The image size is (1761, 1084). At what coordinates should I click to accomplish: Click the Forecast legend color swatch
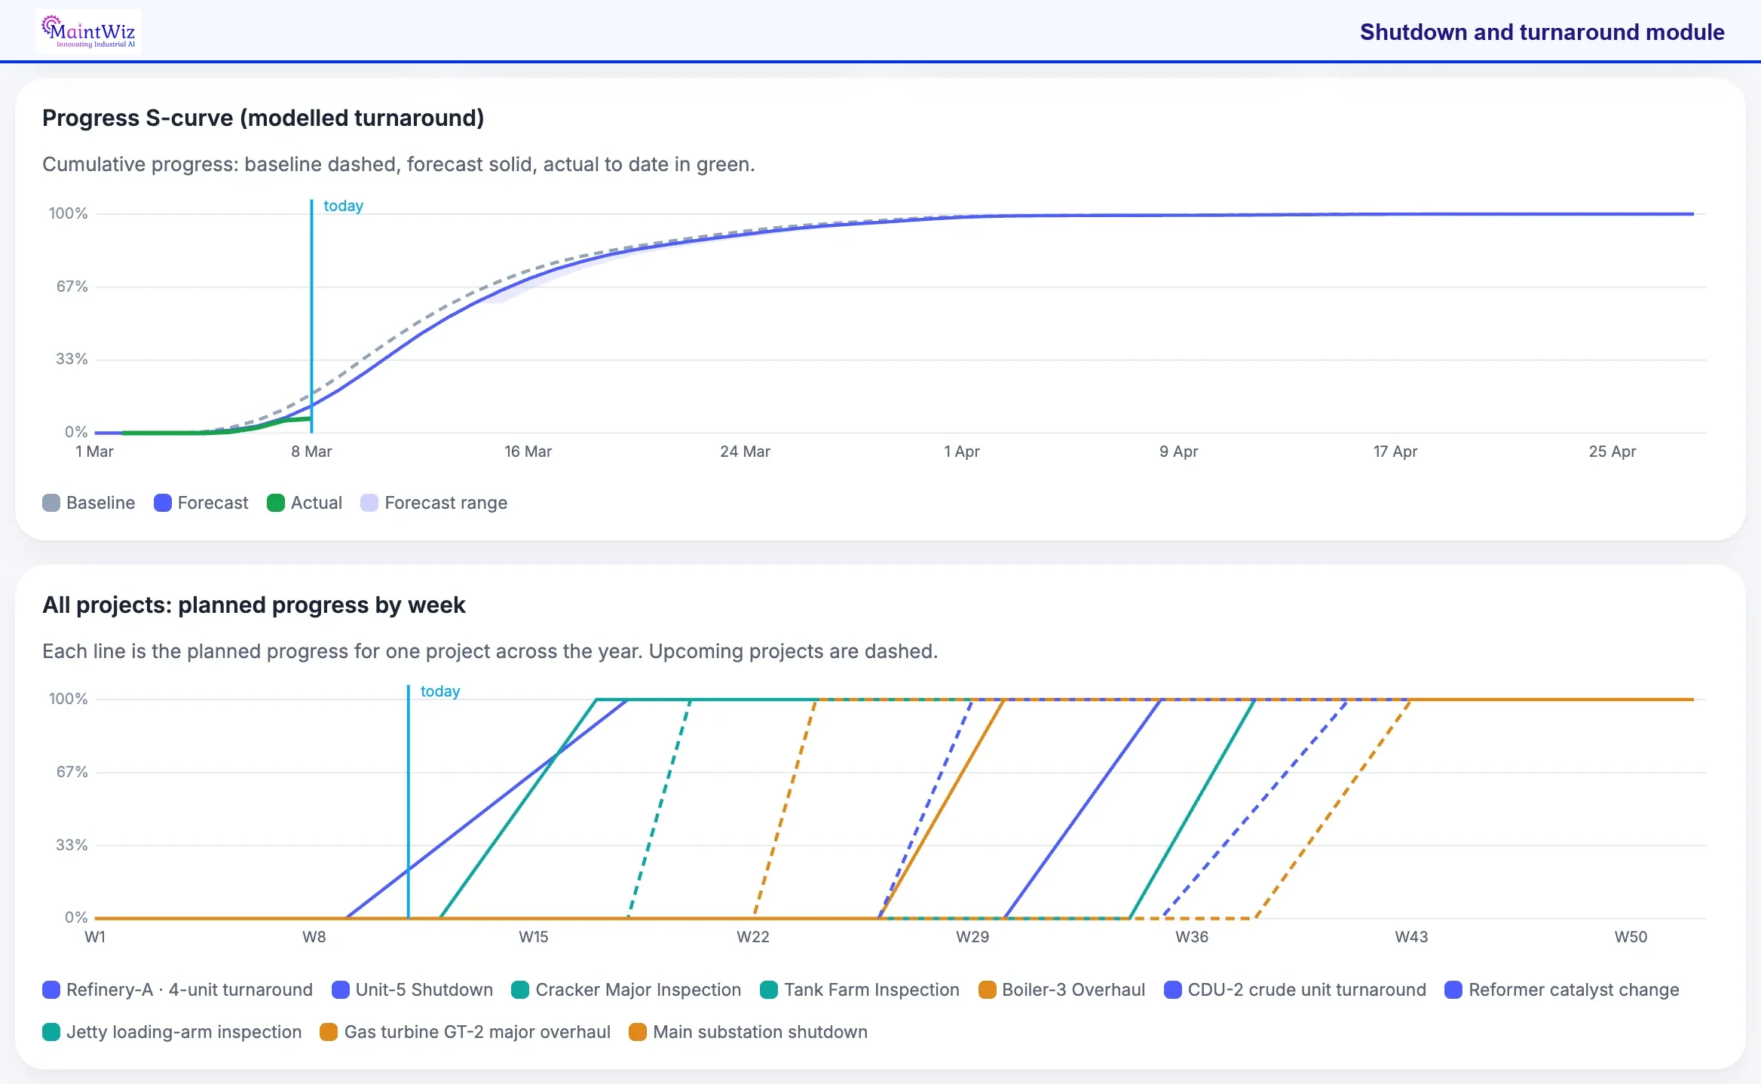(x=163, y=503)
